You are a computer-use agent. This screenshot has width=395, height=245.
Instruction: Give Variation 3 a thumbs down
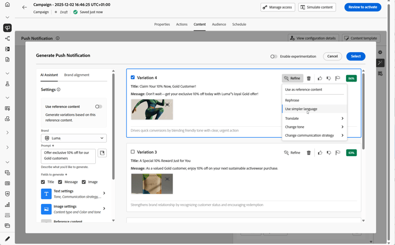click(329, 152)
